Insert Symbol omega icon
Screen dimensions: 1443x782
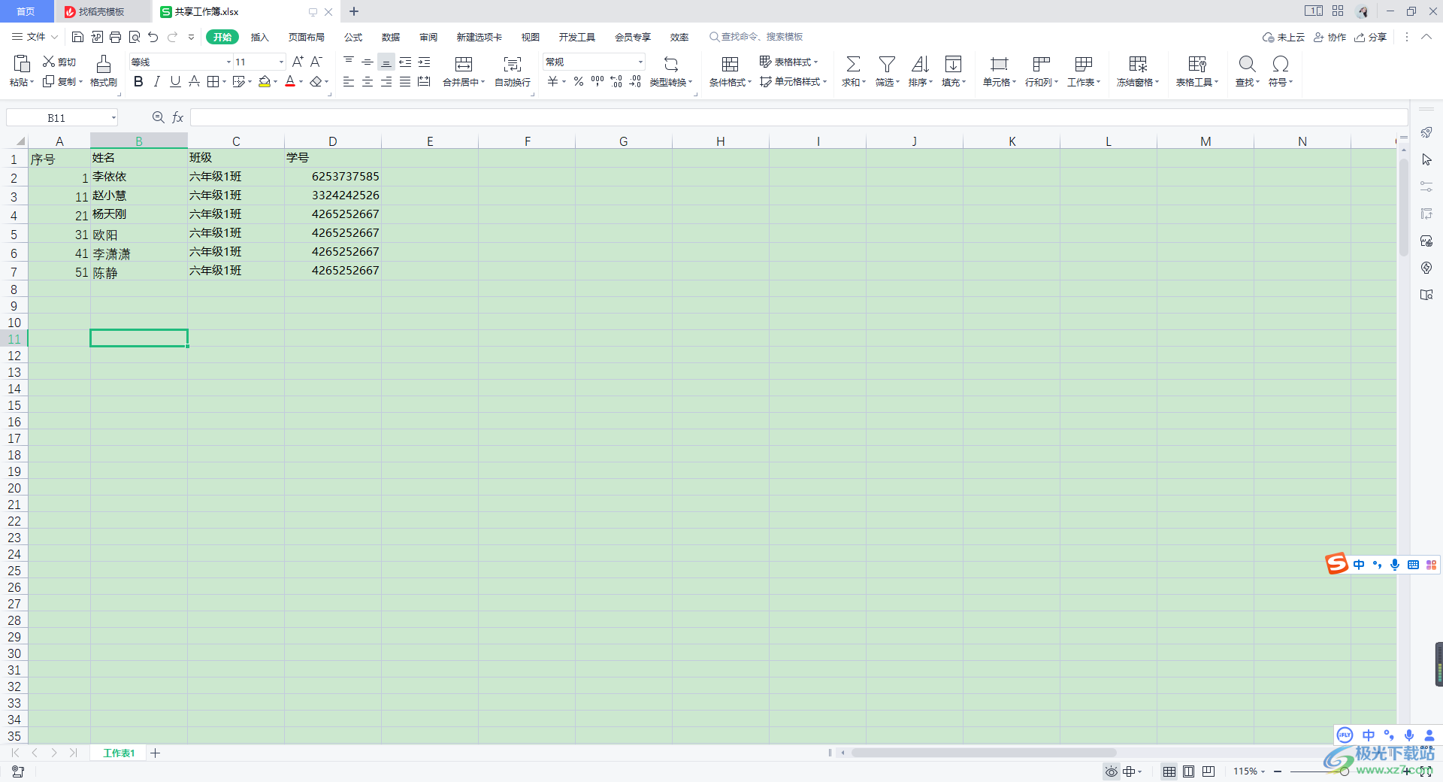point(1281,64)
